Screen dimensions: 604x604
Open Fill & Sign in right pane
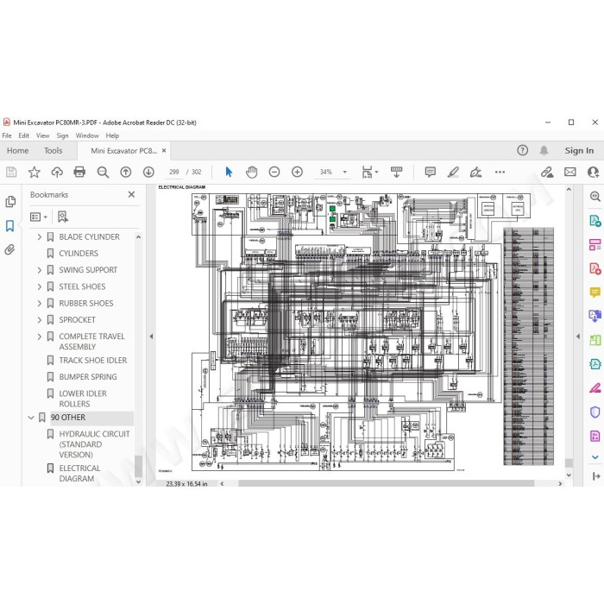[595, 388]
